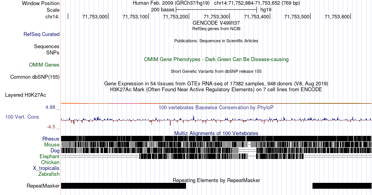The width and height of the screenshot is (372, 195).
Task: Click the RefSeq genes from NCBI title
Action: coord(216,29)
